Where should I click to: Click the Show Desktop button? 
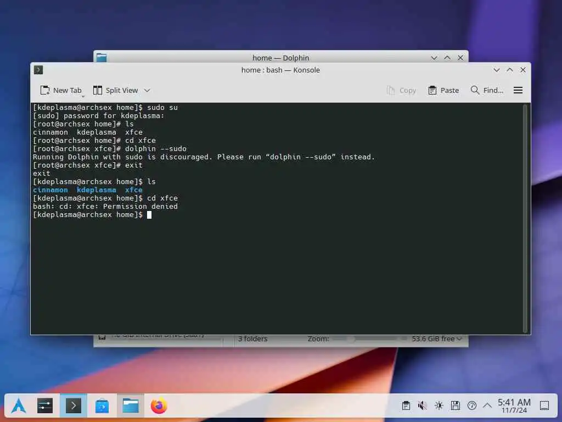[x=544, y=406]
